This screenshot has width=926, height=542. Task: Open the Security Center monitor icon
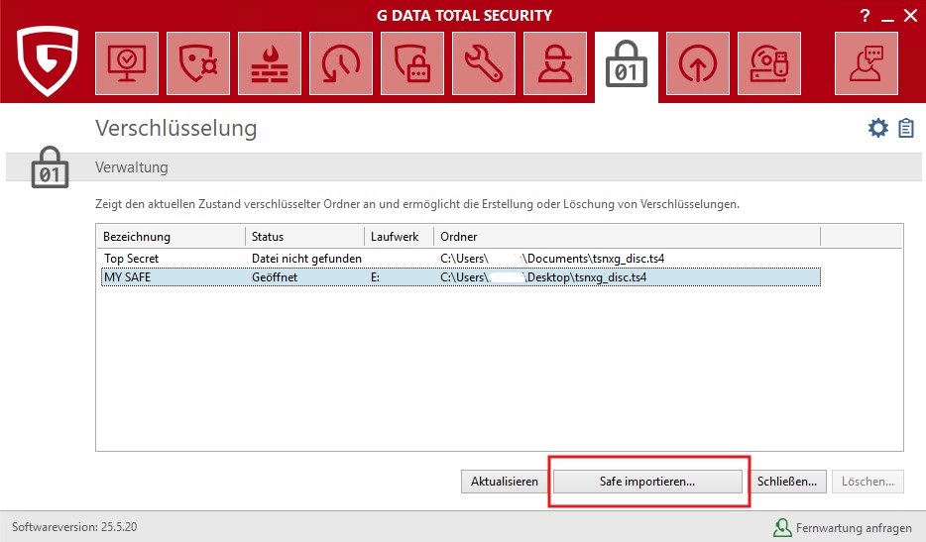tap(127, 63)
